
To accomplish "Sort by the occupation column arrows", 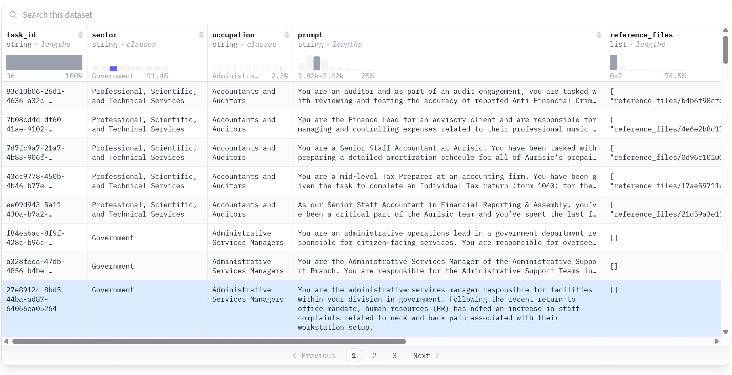I will coord(286,35).
